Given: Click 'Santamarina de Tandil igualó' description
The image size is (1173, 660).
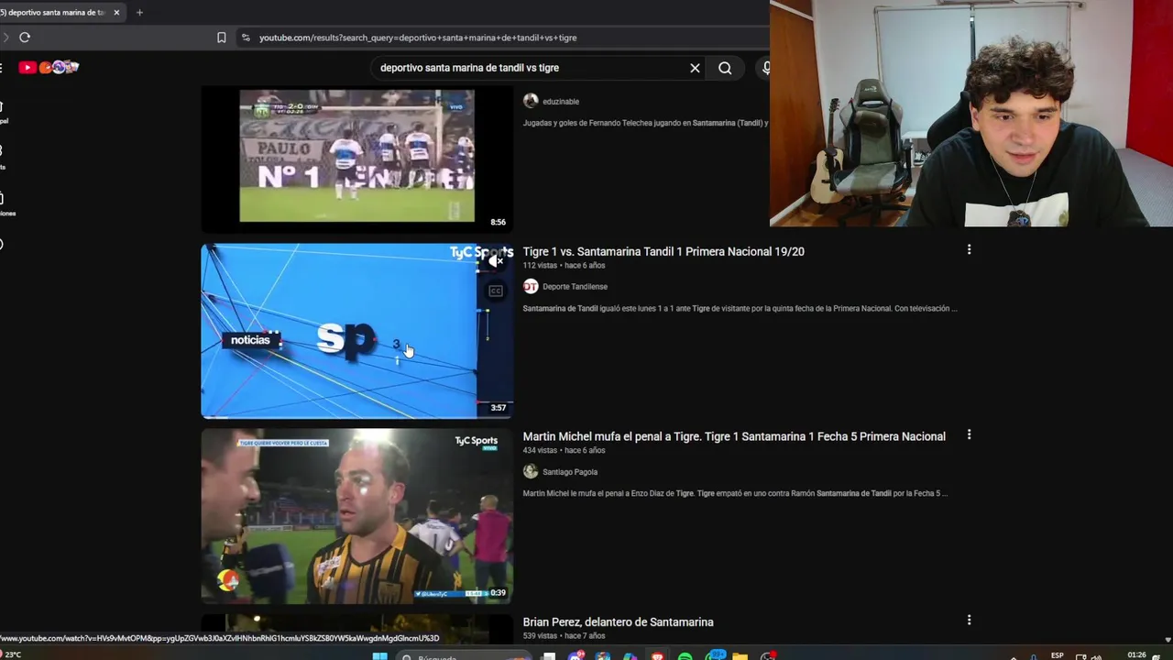Looking at the screenshot, I should (740, 309).
